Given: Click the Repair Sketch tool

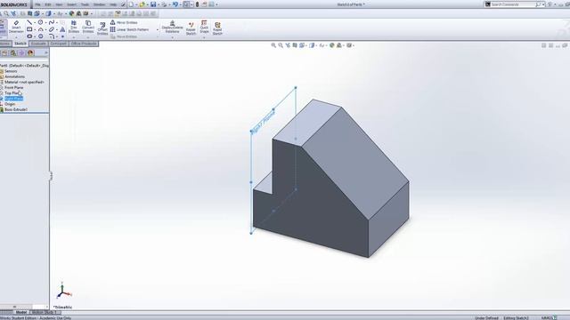Looking at the screenshot, I should coord(191,28).
